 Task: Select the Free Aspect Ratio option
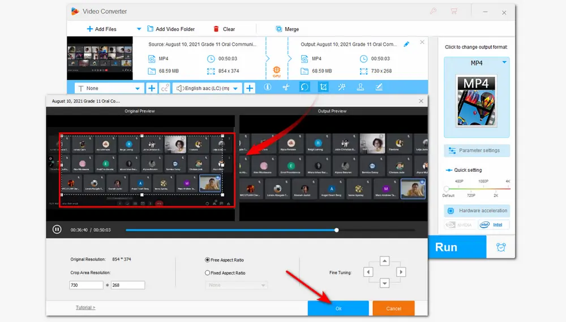click(x=208, y=260)
